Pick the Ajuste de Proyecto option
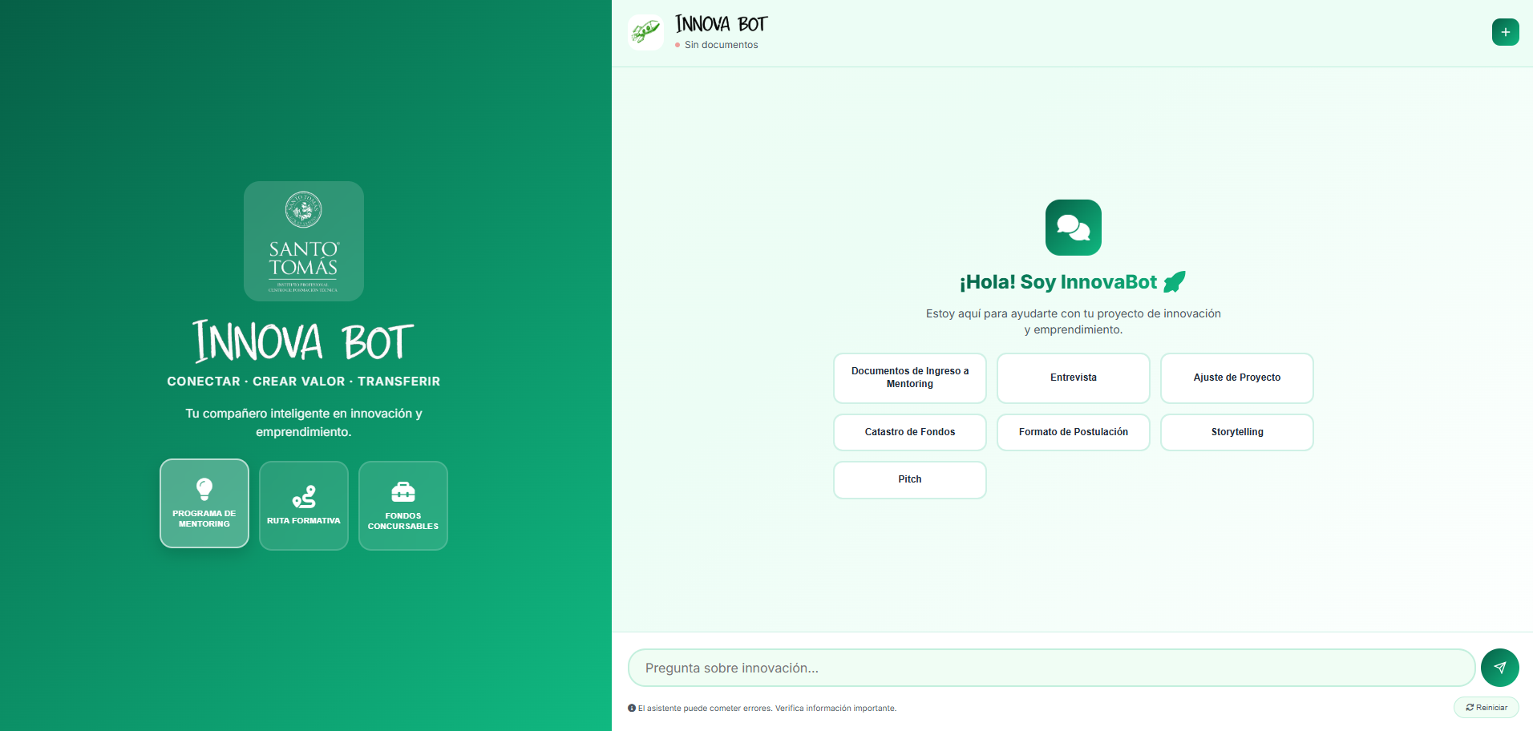 (1236, 378)
